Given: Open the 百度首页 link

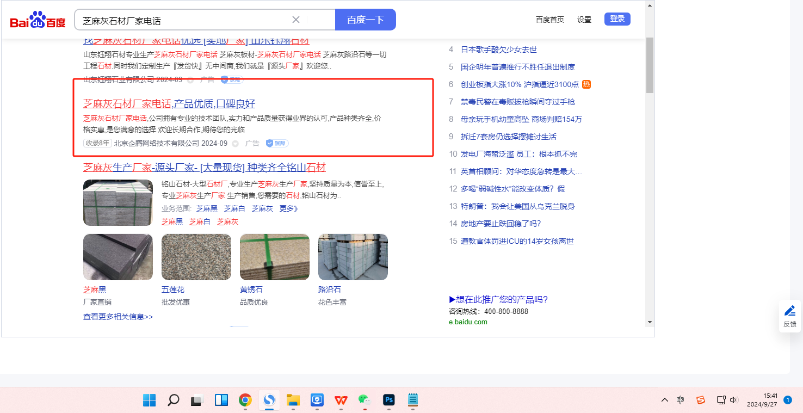Looking at the screenshot, I should click(x=550, y=20).
